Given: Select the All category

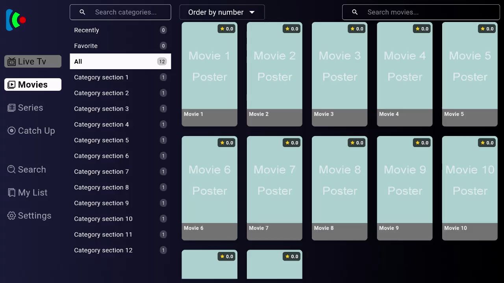Looking at the screenshot, I should pos(120,61).
